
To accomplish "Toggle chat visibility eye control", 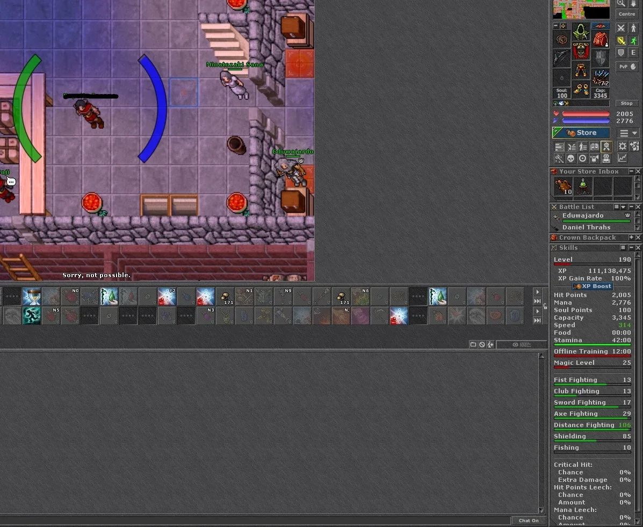I will point(521,344).
